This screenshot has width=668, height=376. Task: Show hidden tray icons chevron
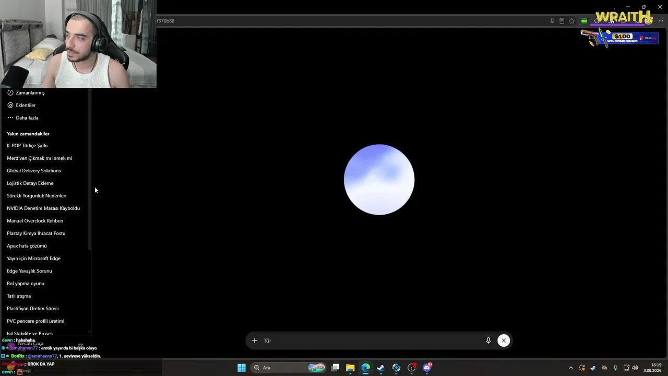(570, 368)
